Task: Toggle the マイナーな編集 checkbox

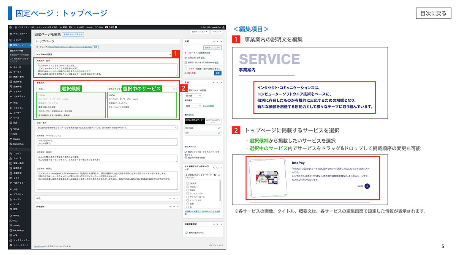Action: coord(186,68)
